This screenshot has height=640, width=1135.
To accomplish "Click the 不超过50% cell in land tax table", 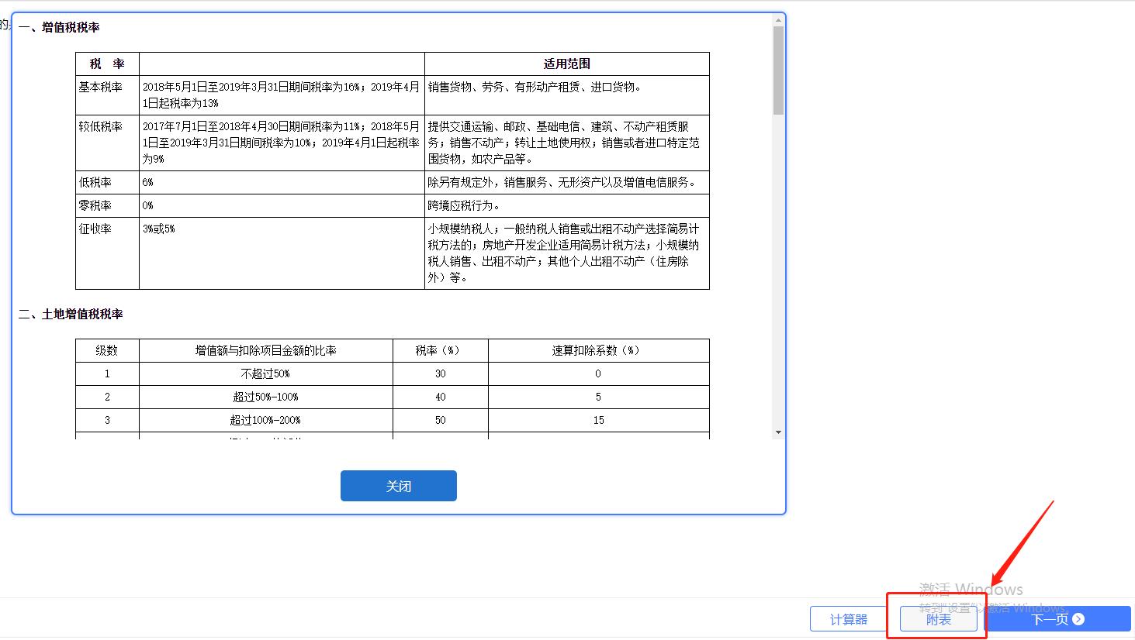I will 265,373.
